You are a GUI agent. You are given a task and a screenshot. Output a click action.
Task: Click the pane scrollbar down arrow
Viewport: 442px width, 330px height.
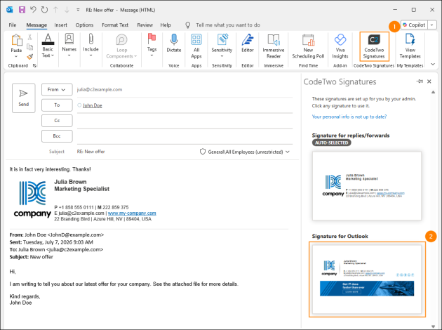coord(433,326)
